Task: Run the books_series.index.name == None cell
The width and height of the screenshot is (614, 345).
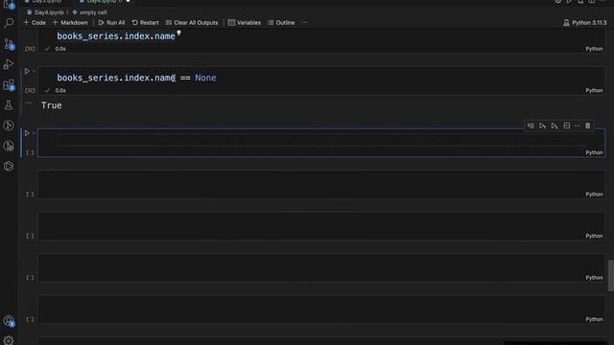Action: pyautogui.click(x=27, y=71)
